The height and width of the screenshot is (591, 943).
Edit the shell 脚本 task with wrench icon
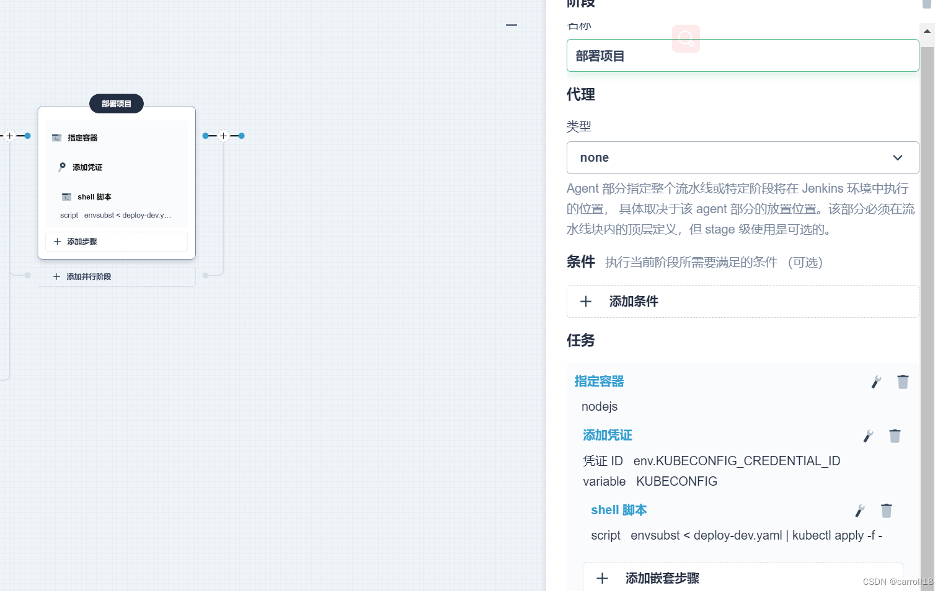[x=860, y=510]
